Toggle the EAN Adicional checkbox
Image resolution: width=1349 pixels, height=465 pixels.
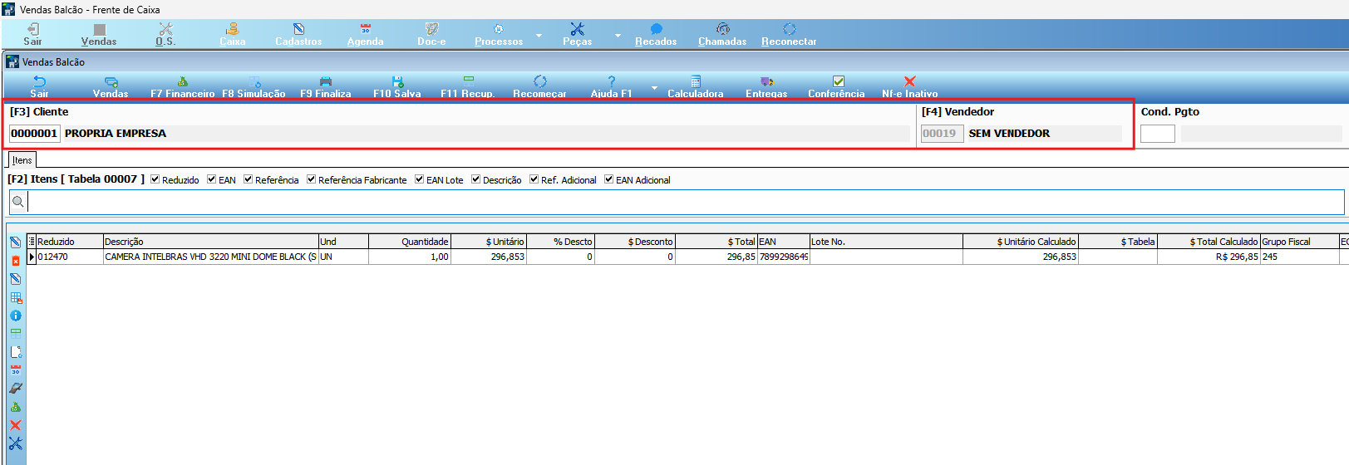click(608, 179)
